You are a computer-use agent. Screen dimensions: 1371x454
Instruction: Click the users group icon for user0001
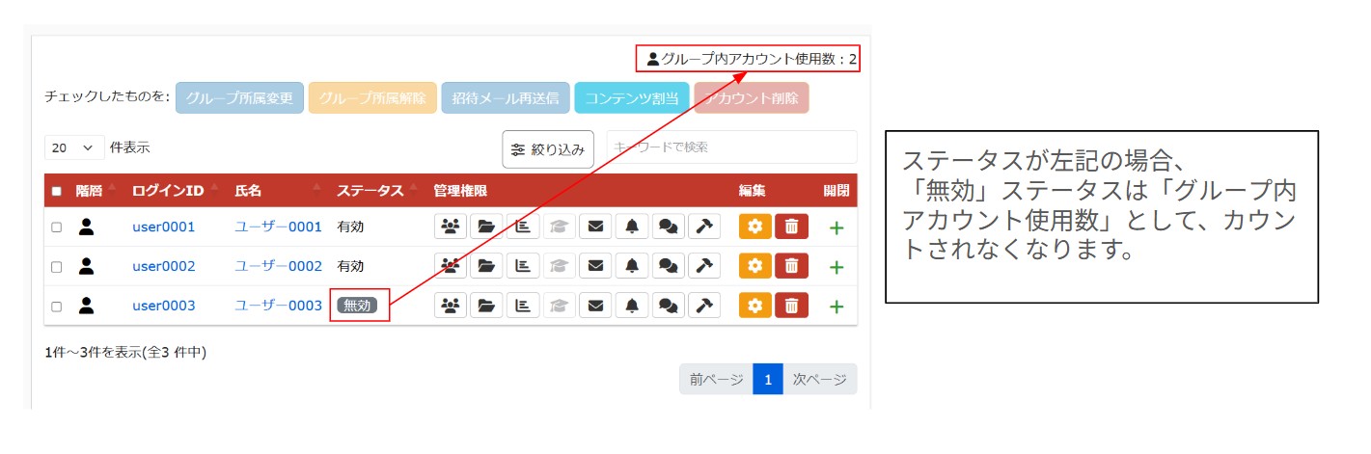point(451,227)
